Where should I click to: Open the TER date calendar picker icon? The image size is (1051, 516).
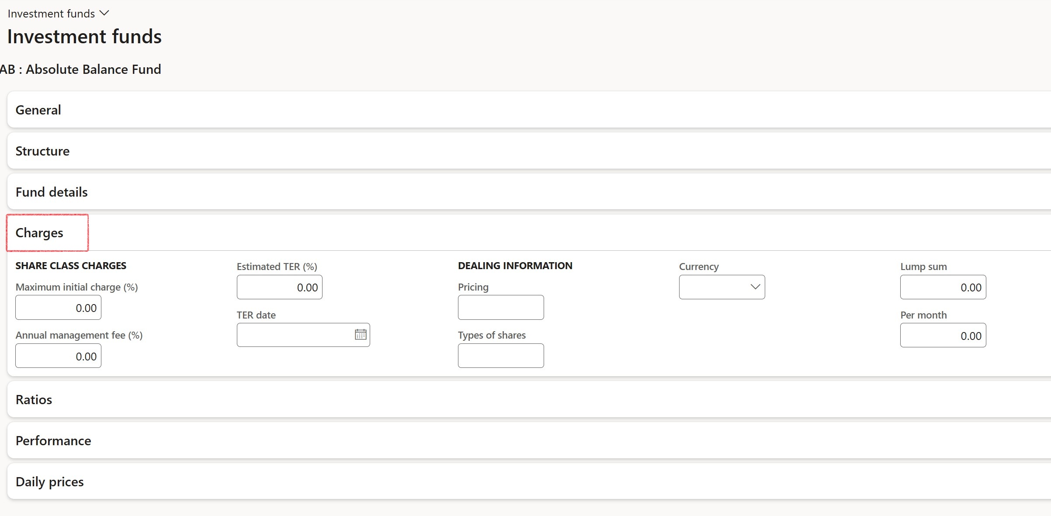(361, 335)
